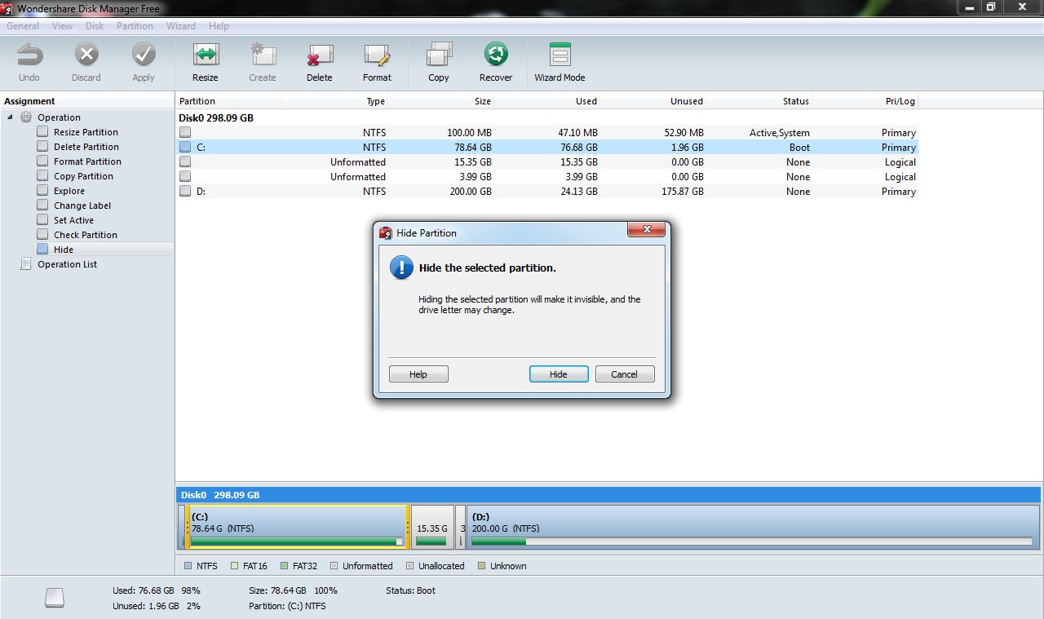
Task: Click the Operation gear icon
Action: pos(26,117)
